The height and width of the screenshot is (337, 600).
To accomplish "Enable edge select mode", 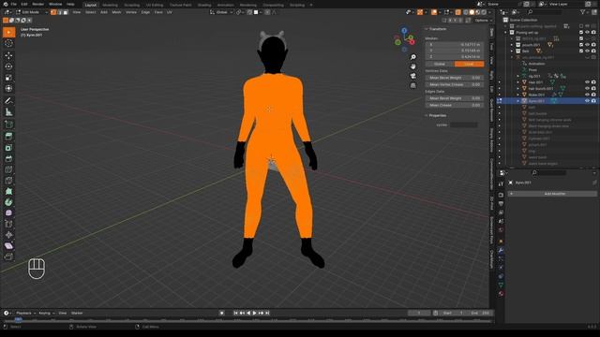I will tap(59, 12).
